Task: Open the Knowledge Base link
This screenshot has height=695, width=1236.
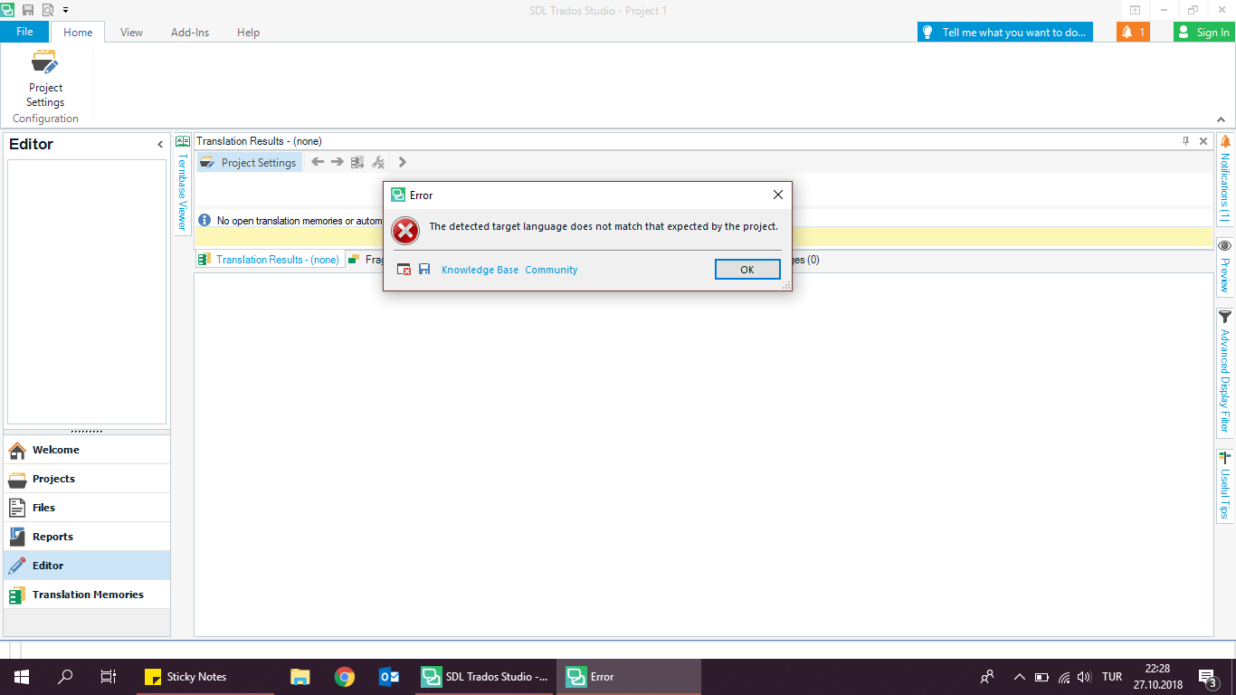Action: 480,270
